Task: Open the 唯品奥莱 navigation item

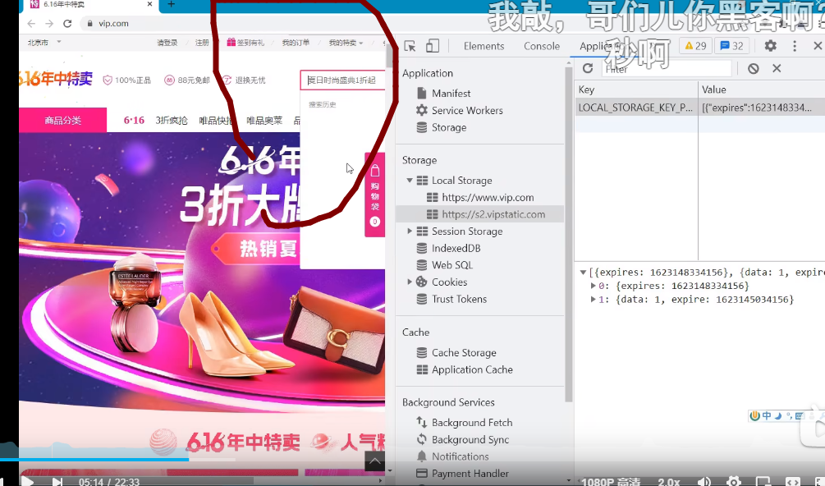Action: 264,121
